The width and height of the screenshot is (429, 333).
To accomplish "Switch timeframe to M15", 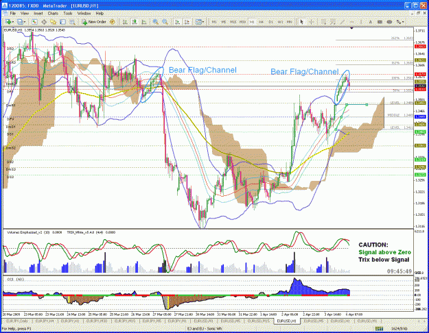I will [x=233, y=22].
